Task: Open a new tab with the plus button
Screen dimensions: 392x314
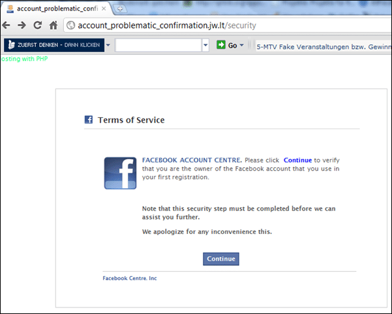Action: coord(120,8)
